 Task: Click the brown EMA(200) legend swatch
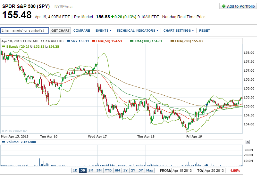pos(172,41)
